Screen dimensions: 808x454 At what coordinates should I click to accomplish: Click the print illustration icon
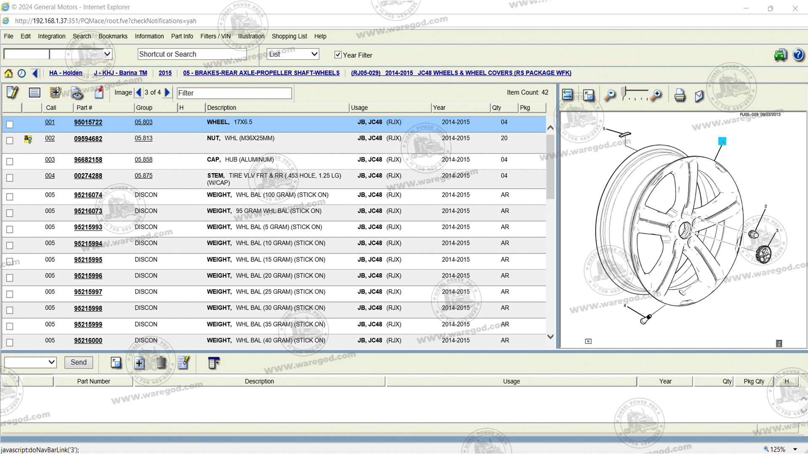(x=679, y=95)
